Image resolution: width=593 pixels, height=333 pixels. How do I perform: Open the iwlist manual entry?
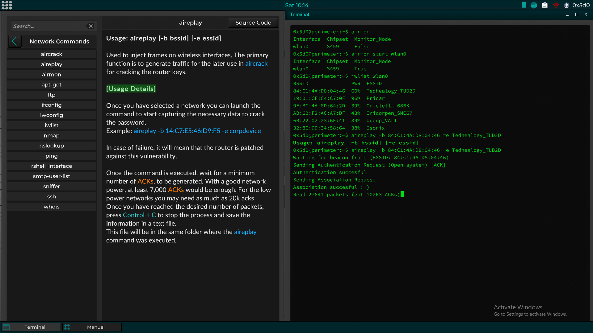(52, 125)
